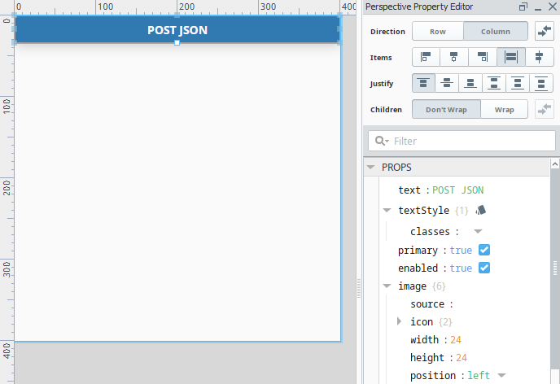This screenshot has height=384, width=560.
Task: Set justify to space-between
Action: pyautogui.click(x=494, y=83)
